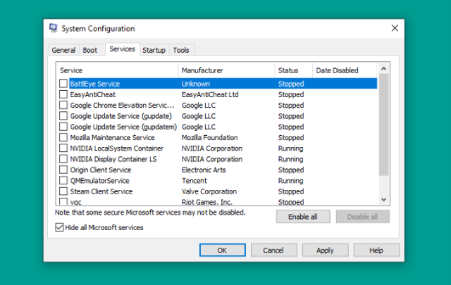Enable Origin Client Service checkbox
451x285 pixels.
pyautogui.click(x=63, y=170)
